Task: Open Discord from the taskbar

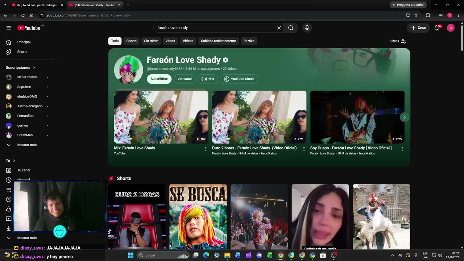Action: coord(259,255)
